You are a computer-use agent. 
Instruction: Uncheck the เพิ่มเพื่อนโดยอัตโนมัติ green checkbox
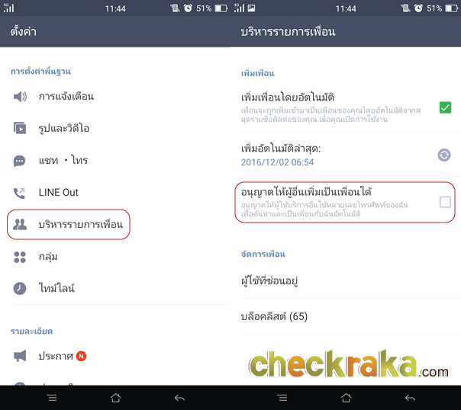445,107
